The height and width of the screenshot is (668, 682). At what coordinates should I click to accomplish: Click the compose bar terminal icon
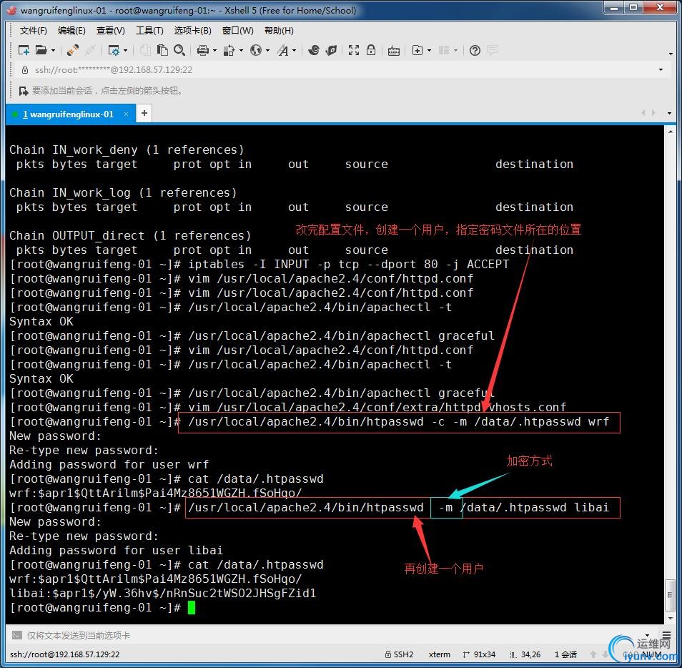click(x=16, y=635)
